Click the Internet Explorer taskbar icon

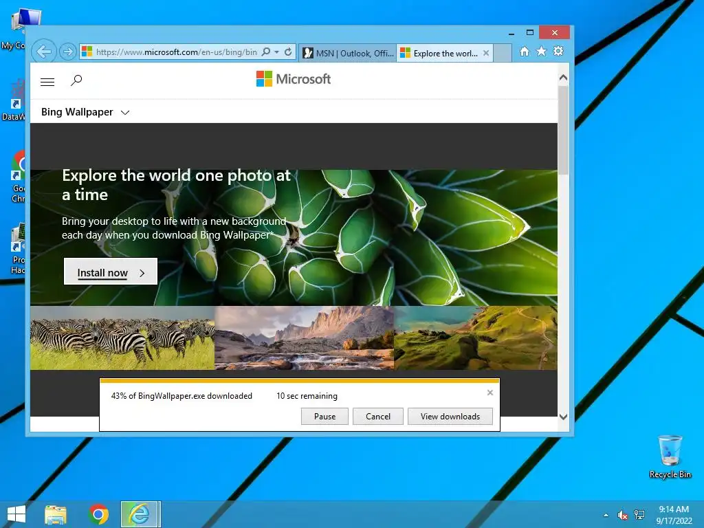140,514
